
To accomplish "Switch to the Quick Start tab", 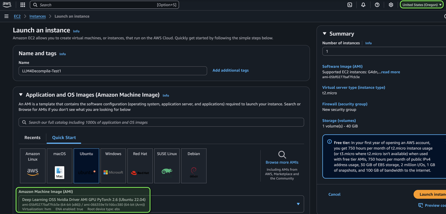I will 64,137.
